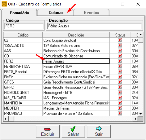
Task: Select code cell HOMOLOGNET
Action: (x=23, y=92)
